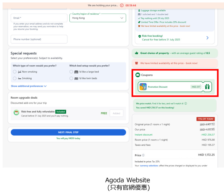
Task: Click the Risk-free booking shield icon
Action: [x=140, y=36]
